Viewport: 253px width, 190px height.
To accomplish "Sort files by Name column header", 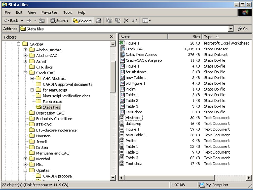I will [x=143, y=37].
